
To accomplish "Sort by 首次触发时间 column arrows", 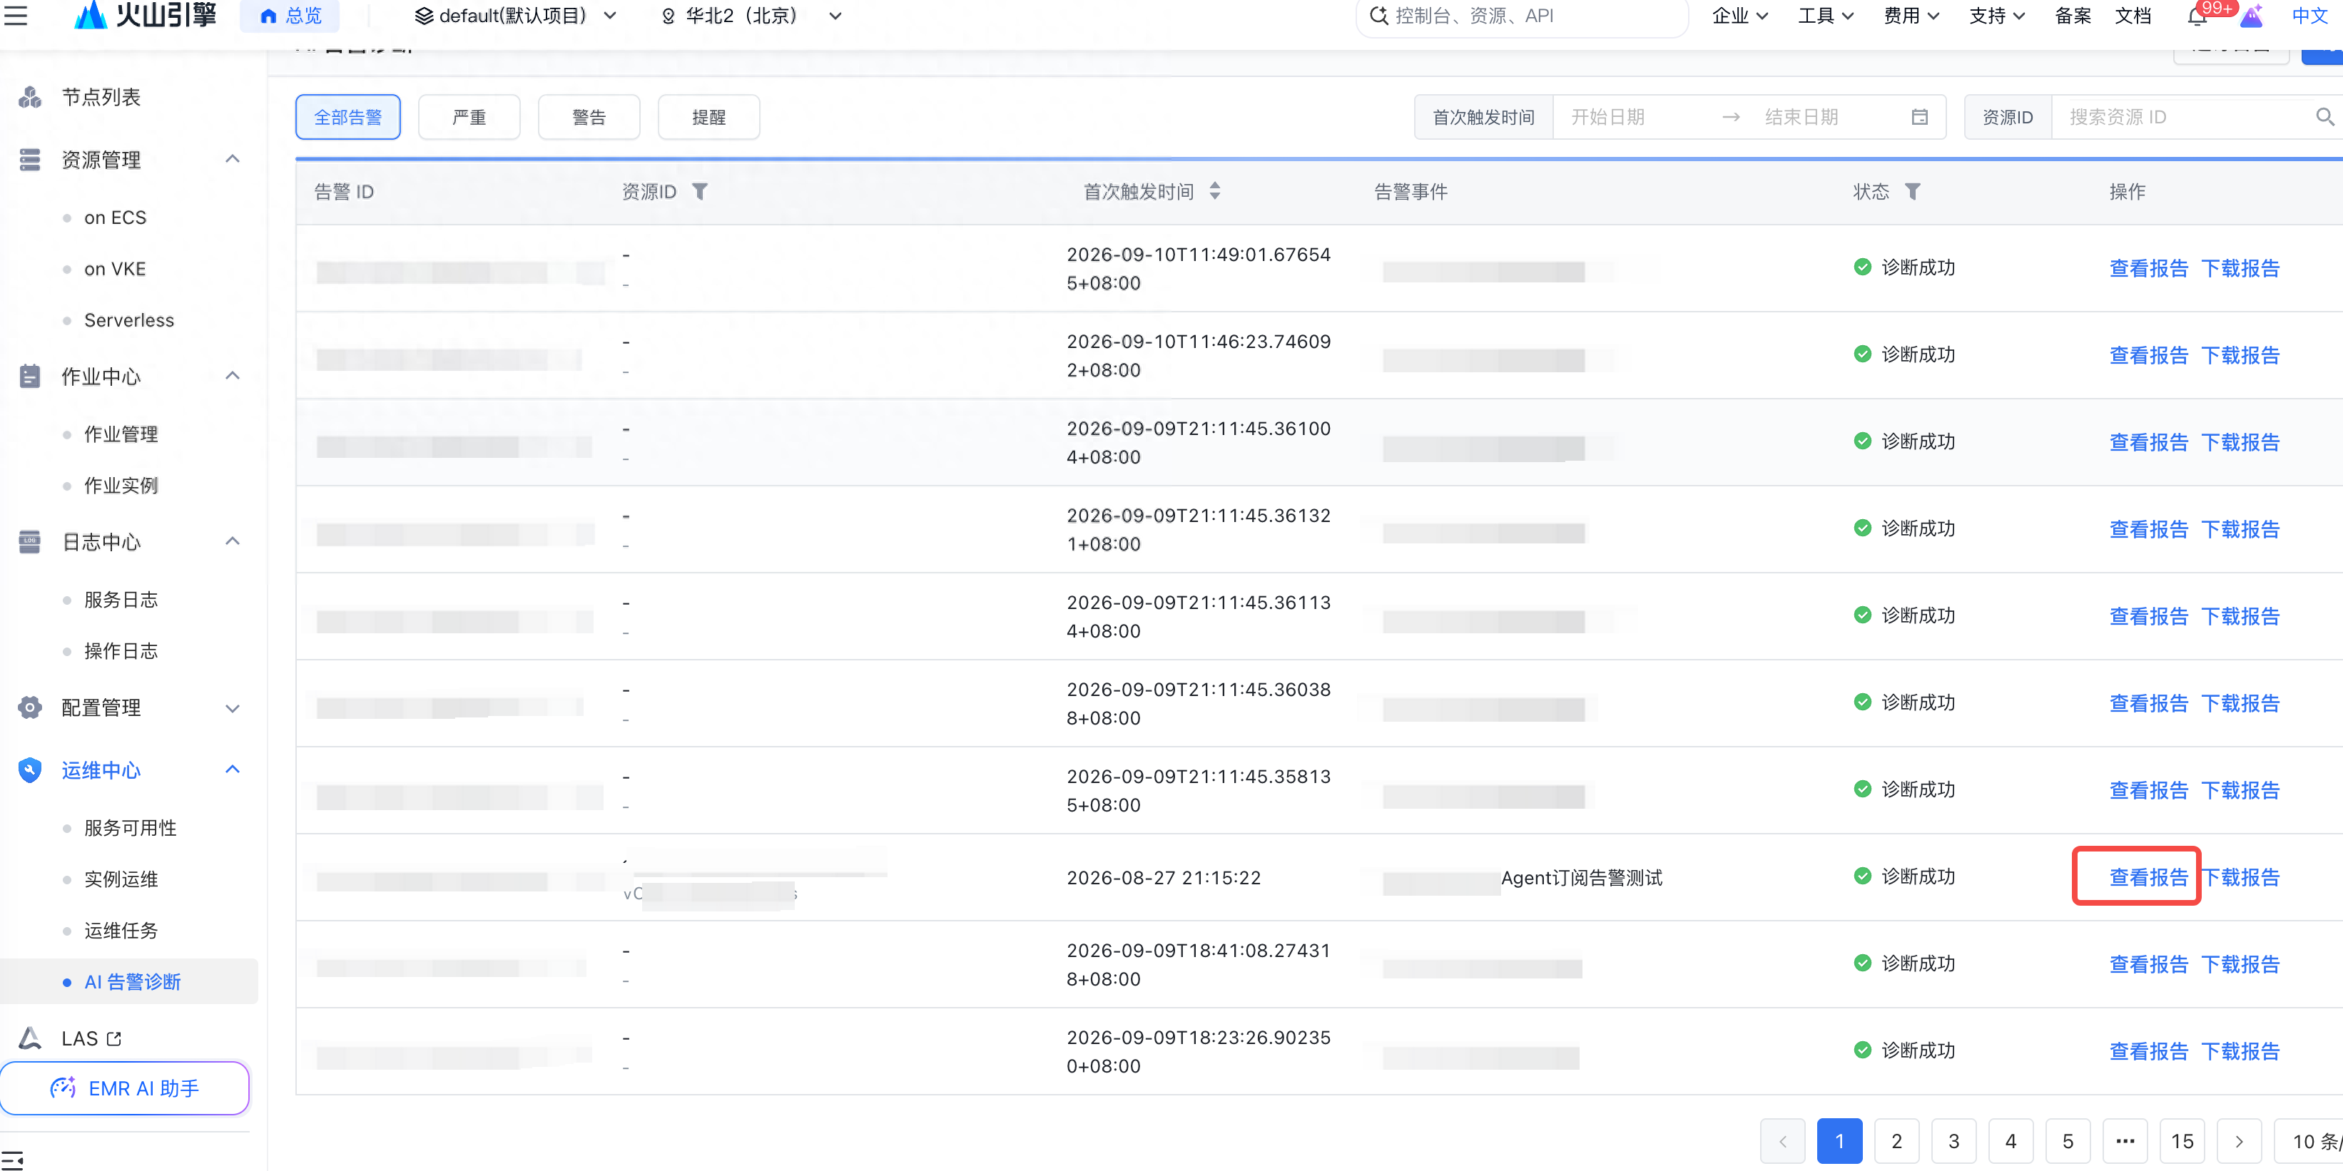I will [x=1214, y=191].
